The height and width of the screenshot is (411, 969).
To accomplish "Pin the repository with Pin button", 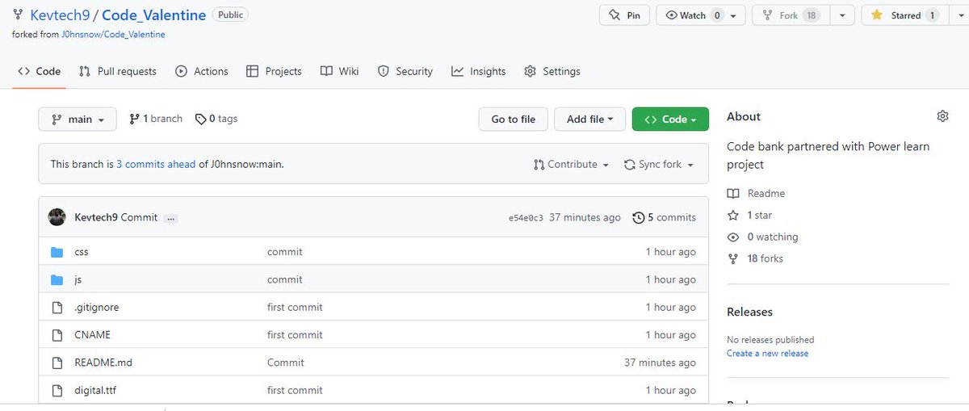I will [624, 15].
